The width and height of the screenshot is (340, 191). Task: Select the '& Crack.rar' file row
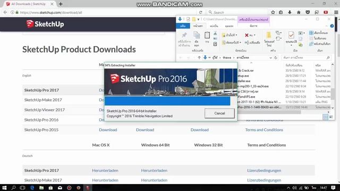click(284, 71)
